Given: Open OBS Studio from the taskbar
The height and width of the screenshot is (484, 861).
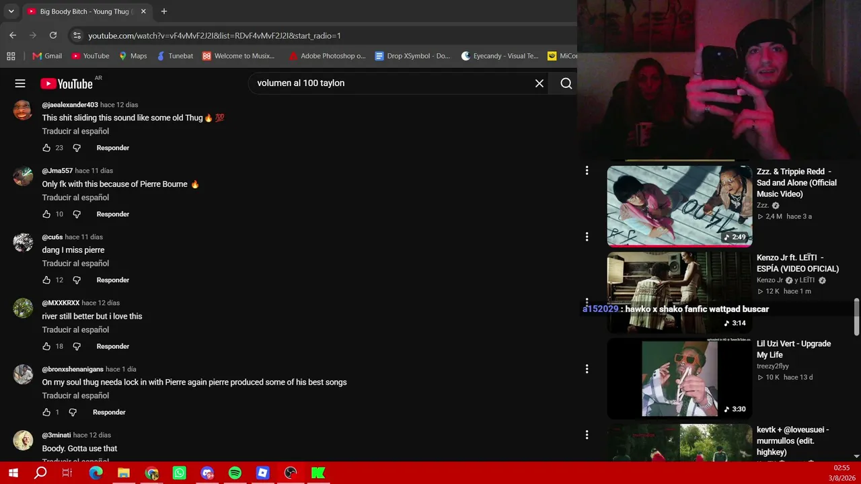Looking at the screenshot, I should 291,473.
